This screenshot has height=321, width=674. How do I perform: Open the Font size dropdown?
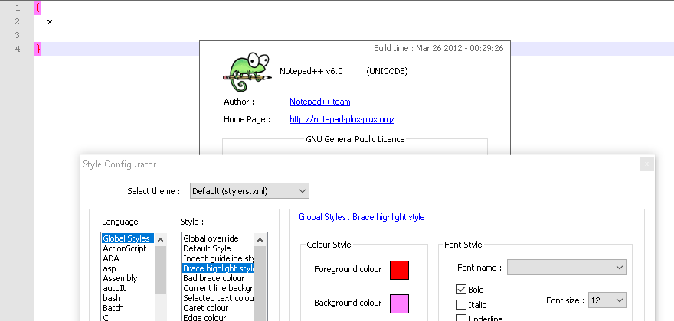pos(607,300)
